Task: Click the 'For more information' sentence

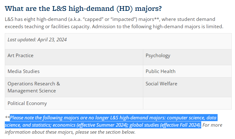Action: point(113,128)
